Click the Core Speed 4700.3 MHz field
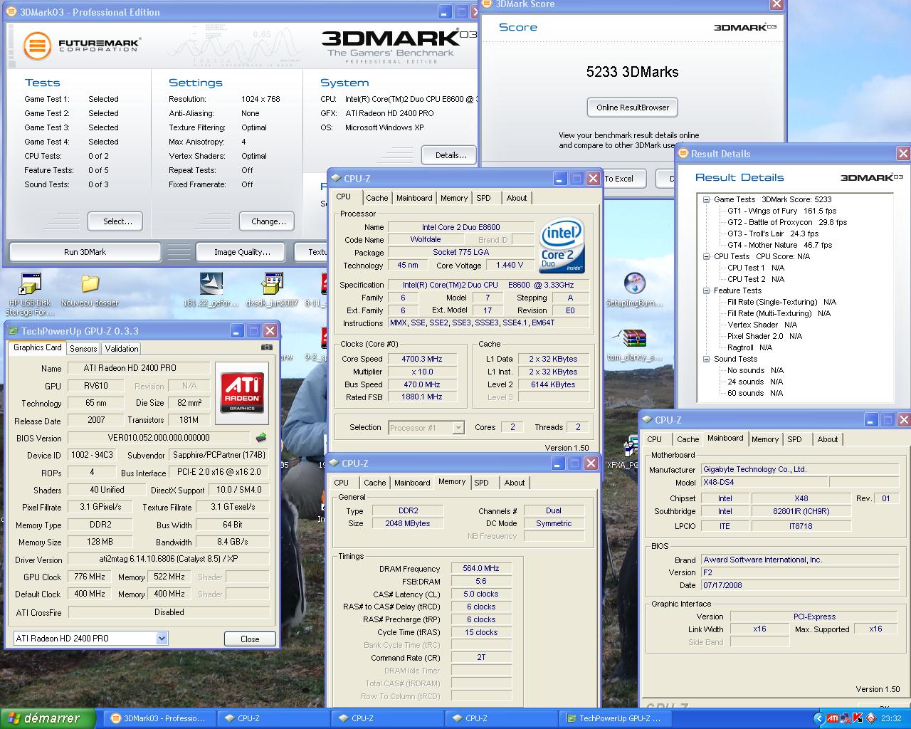911x729 pixels. click(422, 359)
